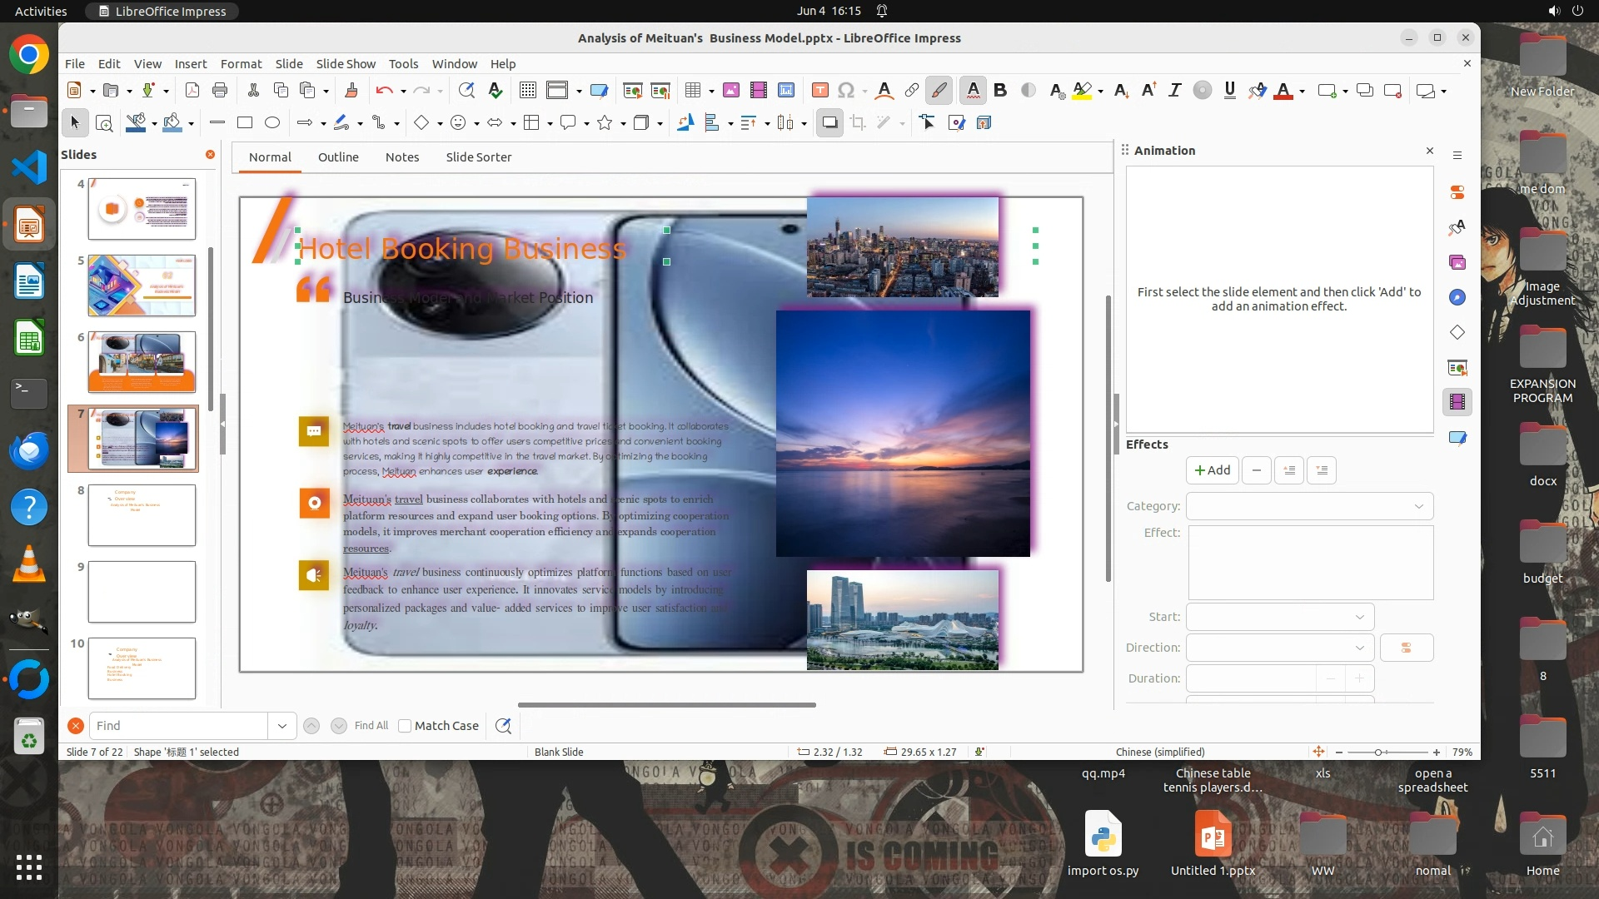Viewport: 1599px width, 899px height.
Task: Open the Slide Show menu
Action: click(345, 64)
